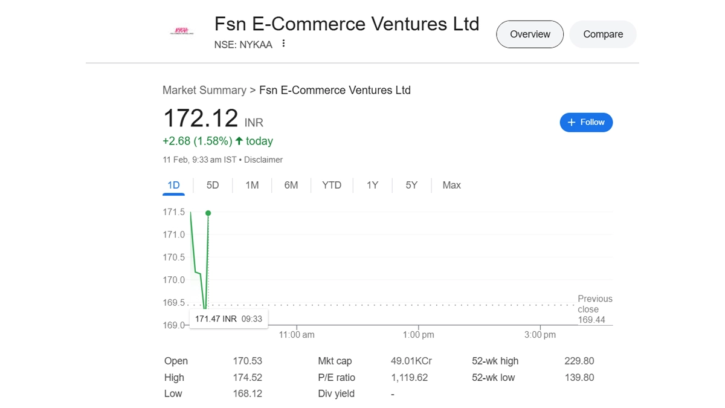The height and width of the screenshot is (408, 725).
Task: Open the Overview tab
Action: click(530, 34)
